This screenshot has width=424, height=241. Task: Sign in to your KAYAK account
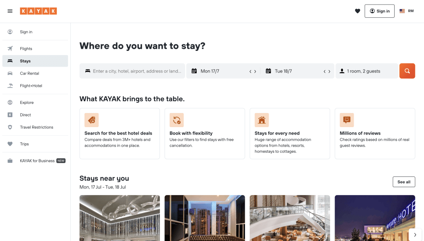click(x=379, y=11)
